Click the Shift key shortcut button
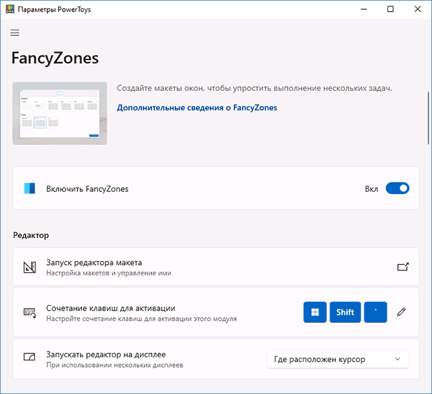The image size is (432, 394). [x=345, y=312]
